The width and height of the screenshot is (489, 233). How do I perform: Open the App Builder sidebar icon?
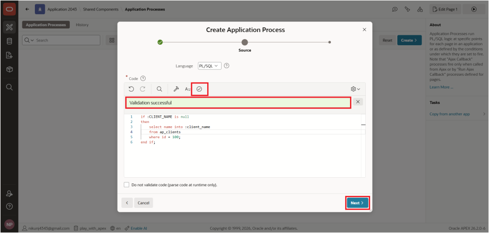9,27
